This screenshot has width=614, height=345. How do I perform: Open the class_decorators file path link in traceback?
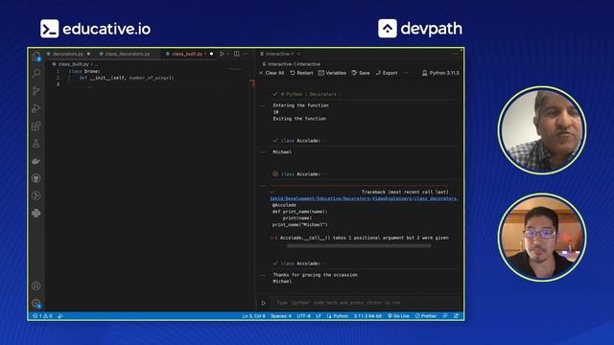point(364,198)
